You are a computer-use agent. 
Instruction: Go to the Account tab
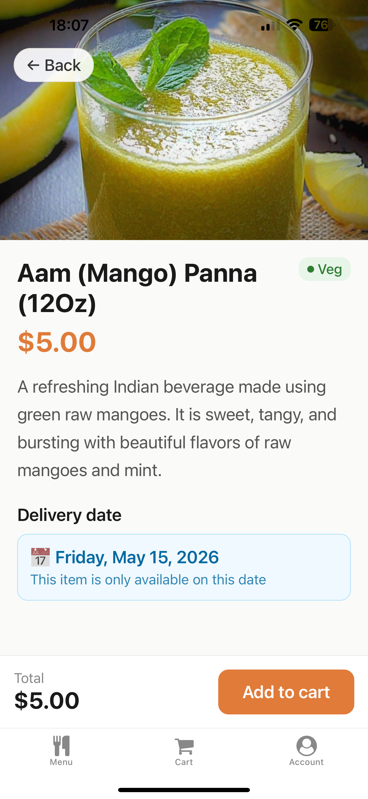click(x=307, y=751)
